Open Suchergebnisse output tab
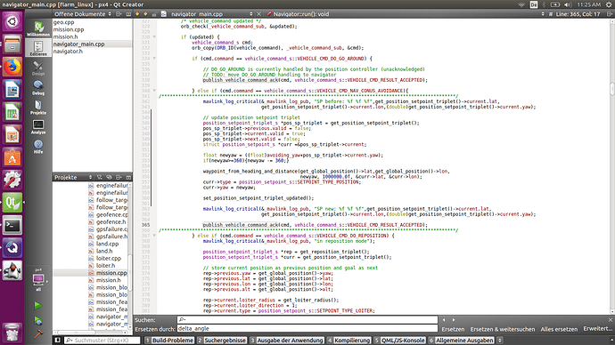Screen dimensions: 615x345 click(x=222, y=341)
